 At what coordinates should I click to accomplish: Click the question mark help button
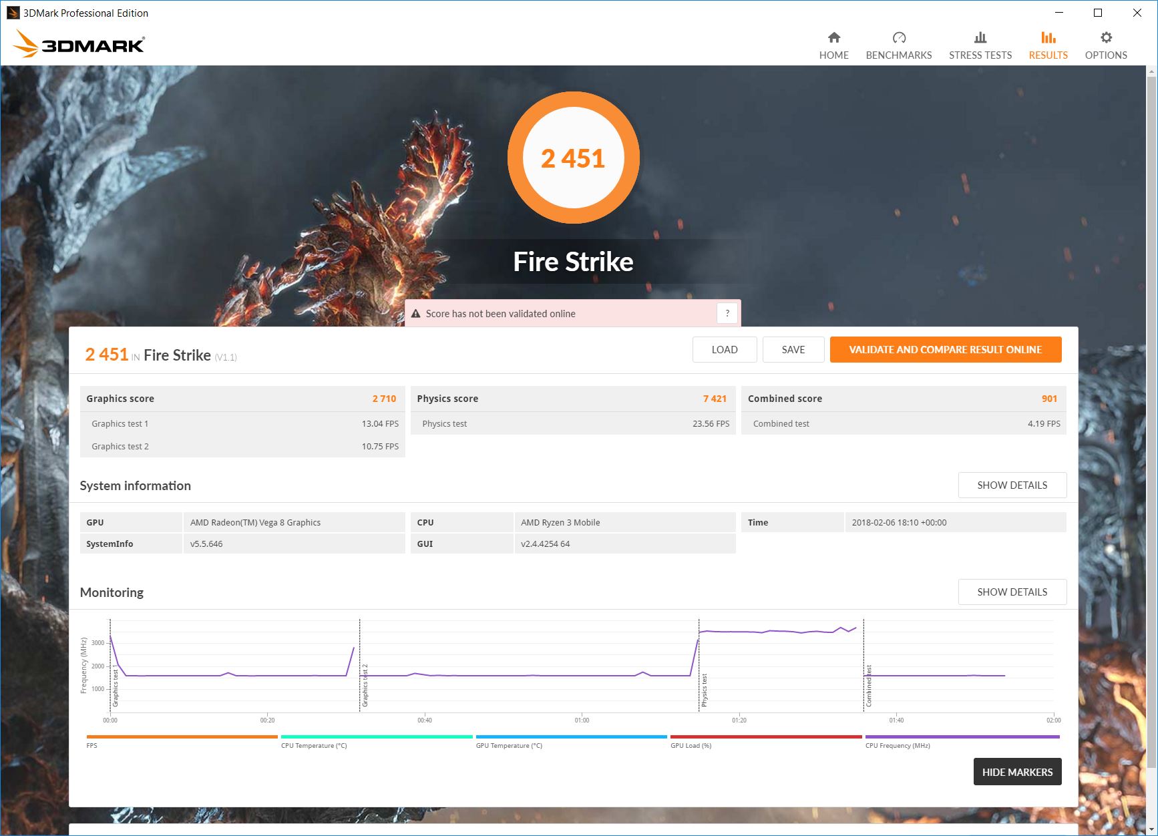click(727, 313)
